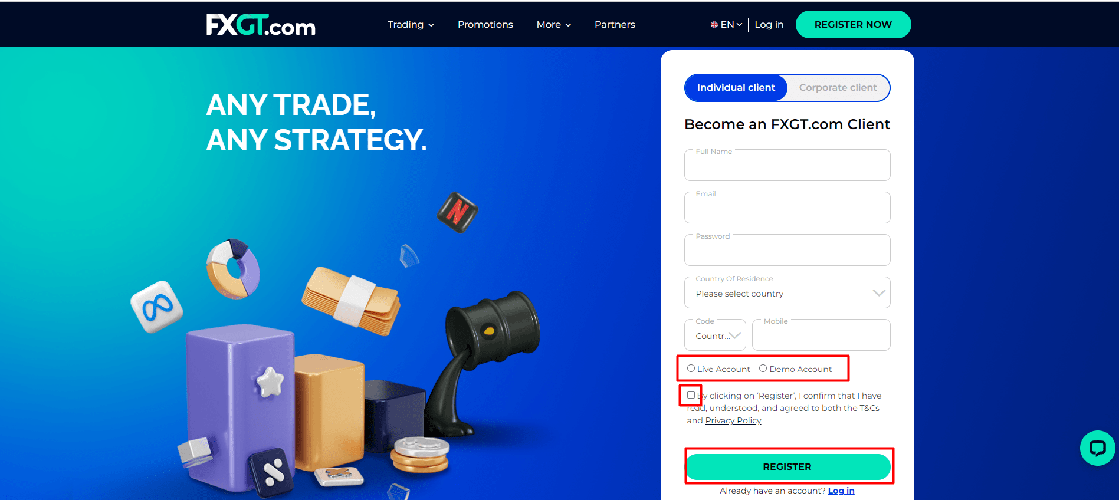Open the Country Of Residence dropdown
Viewport: 1119px width, 500px height.
click(787, 292)
